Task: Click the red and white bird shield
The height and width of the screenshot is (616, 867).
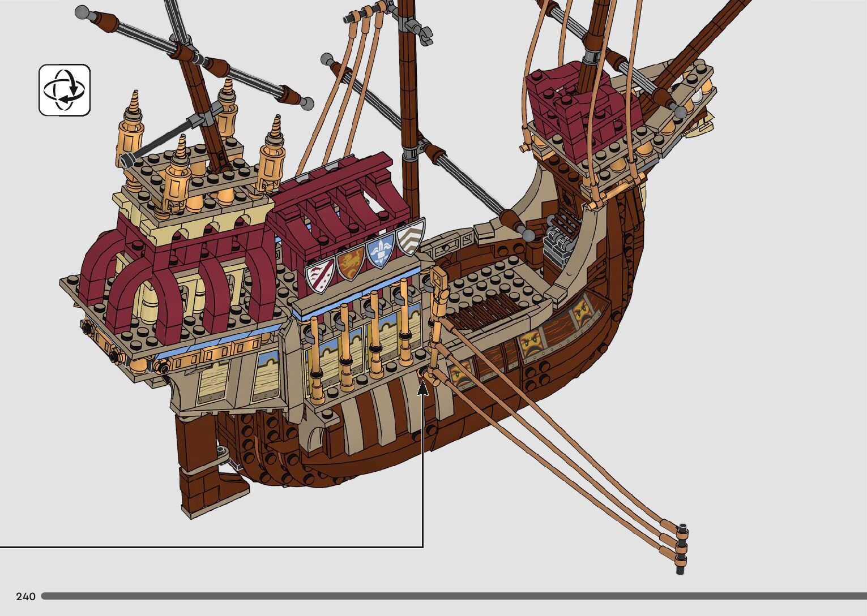Action: coord(320,275)
